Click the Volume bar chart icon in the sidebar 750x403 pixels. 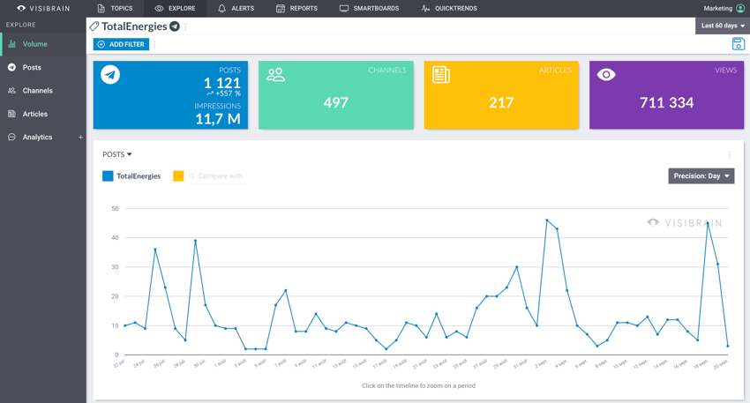click(x=12, y=44)
